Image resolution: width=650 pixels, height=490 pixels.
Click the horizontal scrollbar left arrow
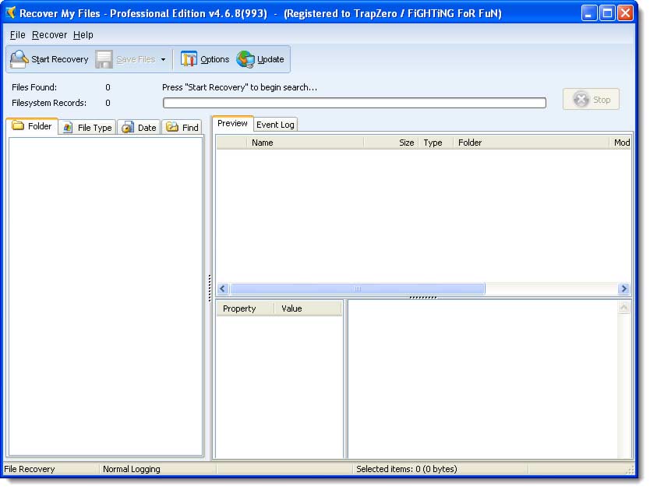[223, 289]
